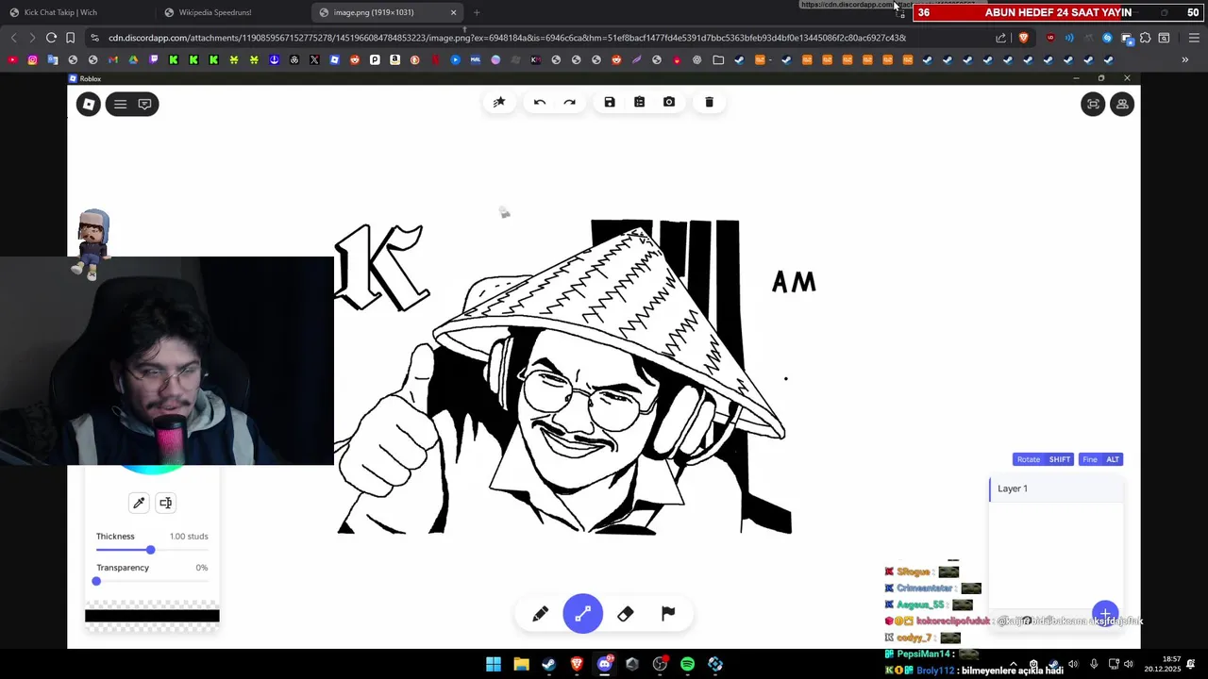Expand the bookmarks overflow chevron

click(1185, 60)
